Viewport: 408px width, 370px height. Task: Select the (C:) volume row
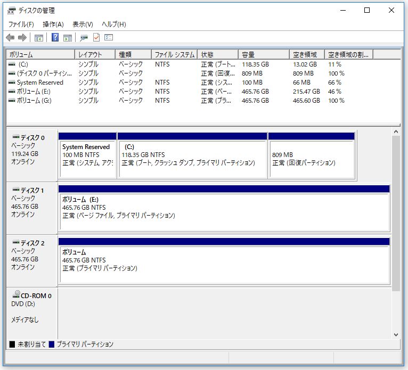point(203,64)
